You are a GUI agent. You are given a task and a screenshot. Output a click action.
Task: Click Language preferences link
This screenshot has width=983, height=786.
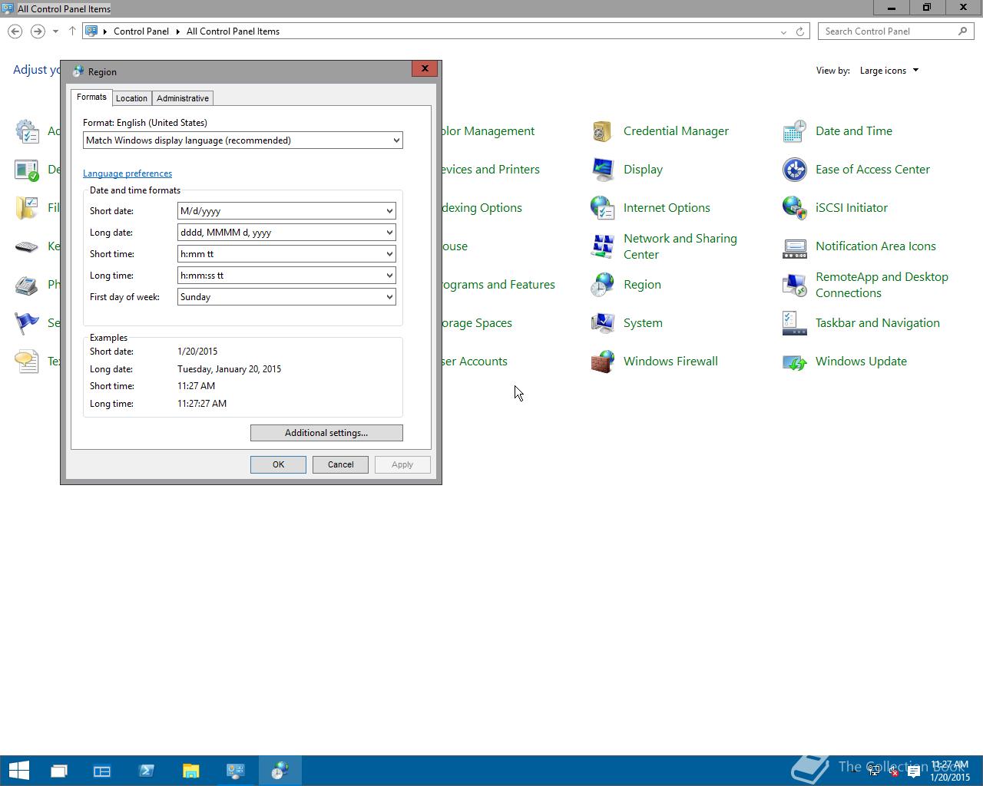127,173
